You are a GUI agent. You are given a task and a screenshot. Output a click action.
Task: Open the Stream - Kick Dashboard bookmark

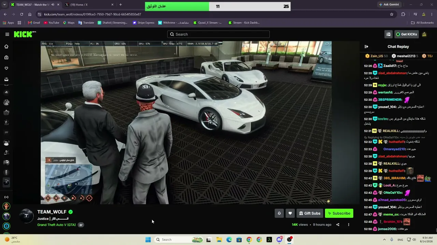[244, 23]
